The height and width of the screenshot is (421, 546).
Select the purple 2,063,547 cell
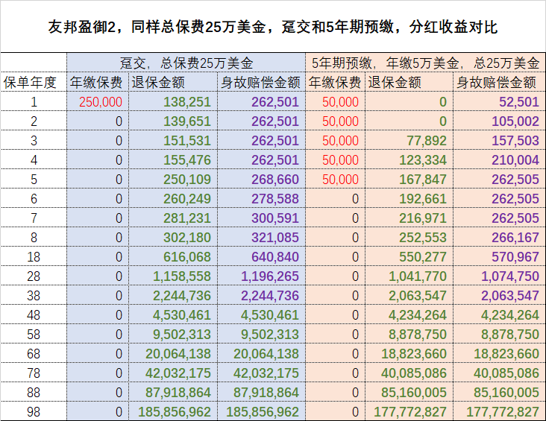click(499, 295)
